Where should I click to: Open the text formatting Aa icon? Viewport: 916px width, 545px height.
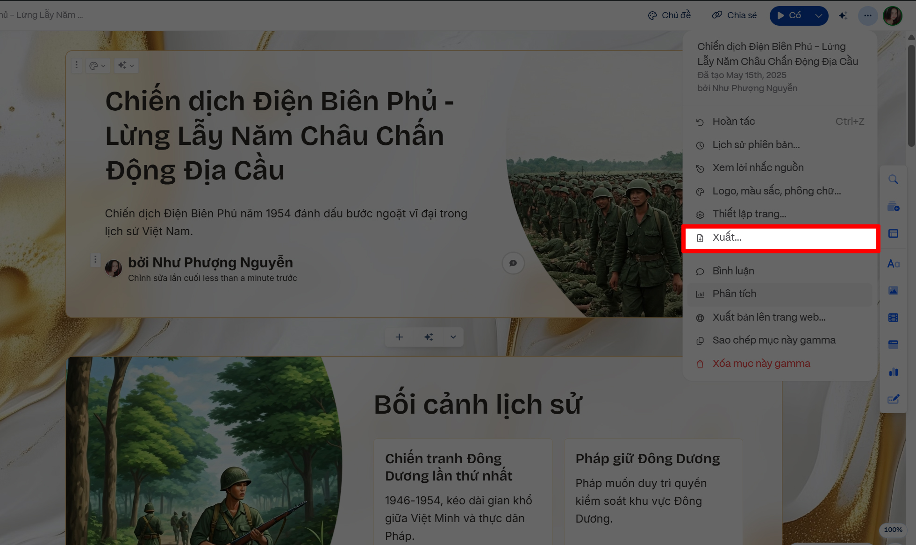(x=893, y=264)
